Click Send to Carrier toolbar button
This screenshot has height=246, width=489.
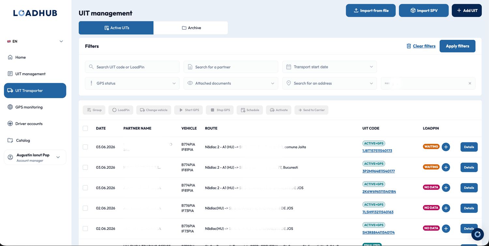311,110
